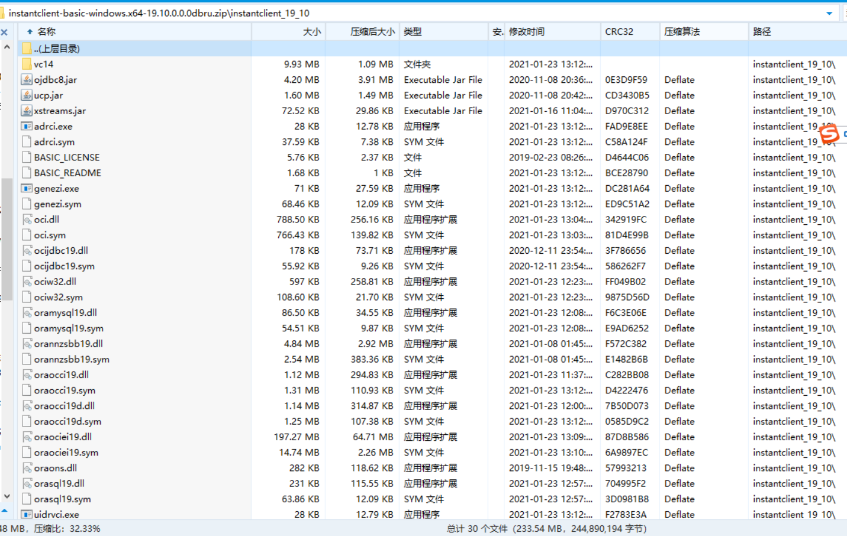This screenshot has height=536, width=847.
Task: Sort by the 路径 column header
Action: coord(797,32)
